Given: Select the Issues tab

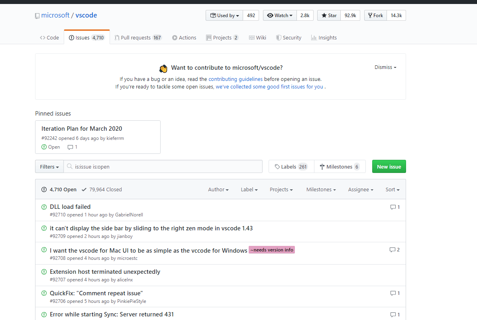Looking at the screenshot, I should click(x=87, y=38).
